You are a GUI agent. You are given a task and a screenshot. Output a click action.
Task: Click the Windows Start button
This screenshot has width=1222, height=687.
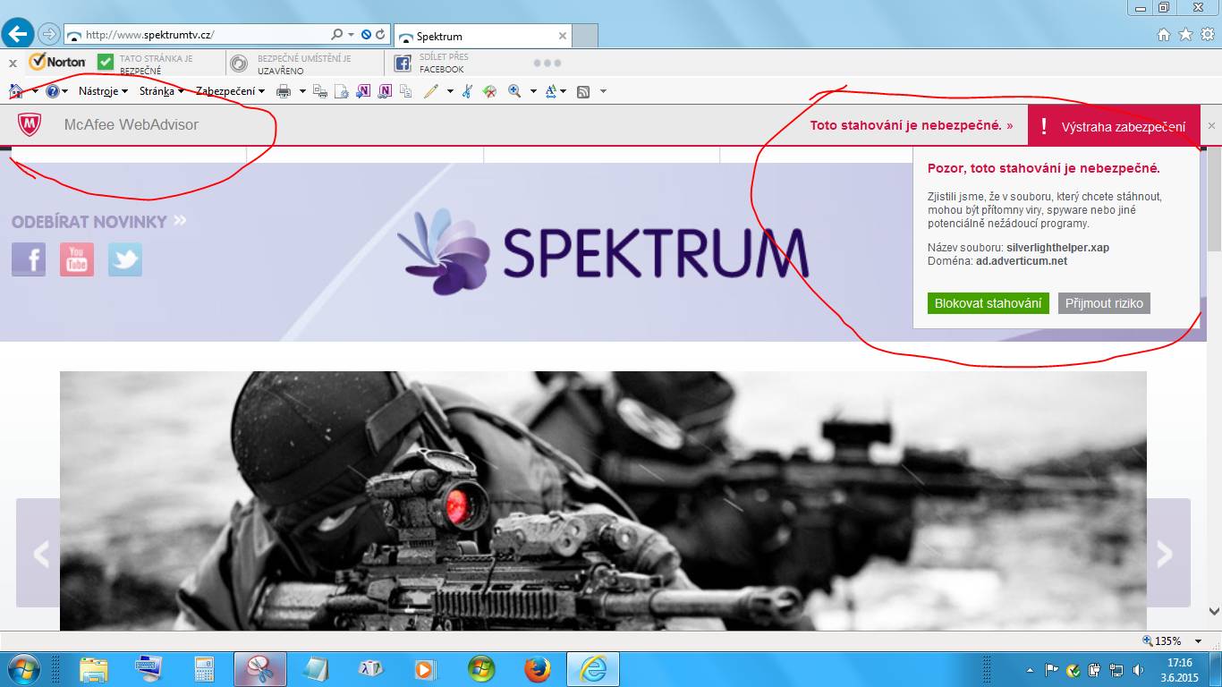[22, 669]
